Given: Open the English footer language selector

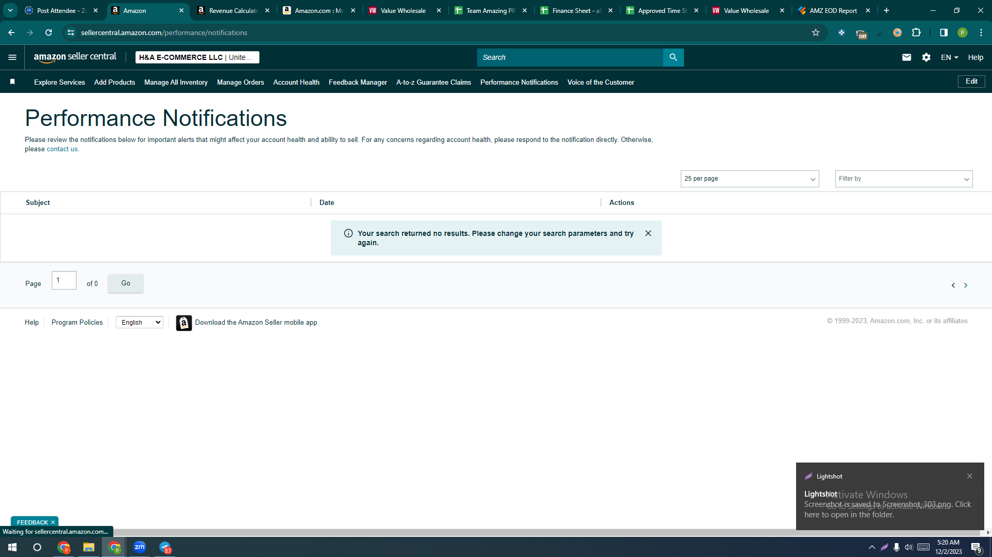Looking at the screenshot, I should click(140, 323).
